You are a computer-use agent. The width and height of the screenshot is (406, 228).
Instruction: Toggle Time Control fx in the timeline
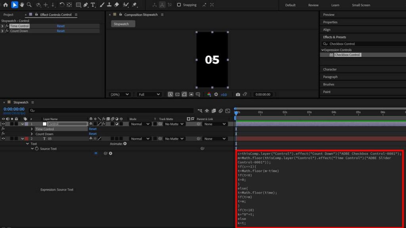[x=3, y=129]
